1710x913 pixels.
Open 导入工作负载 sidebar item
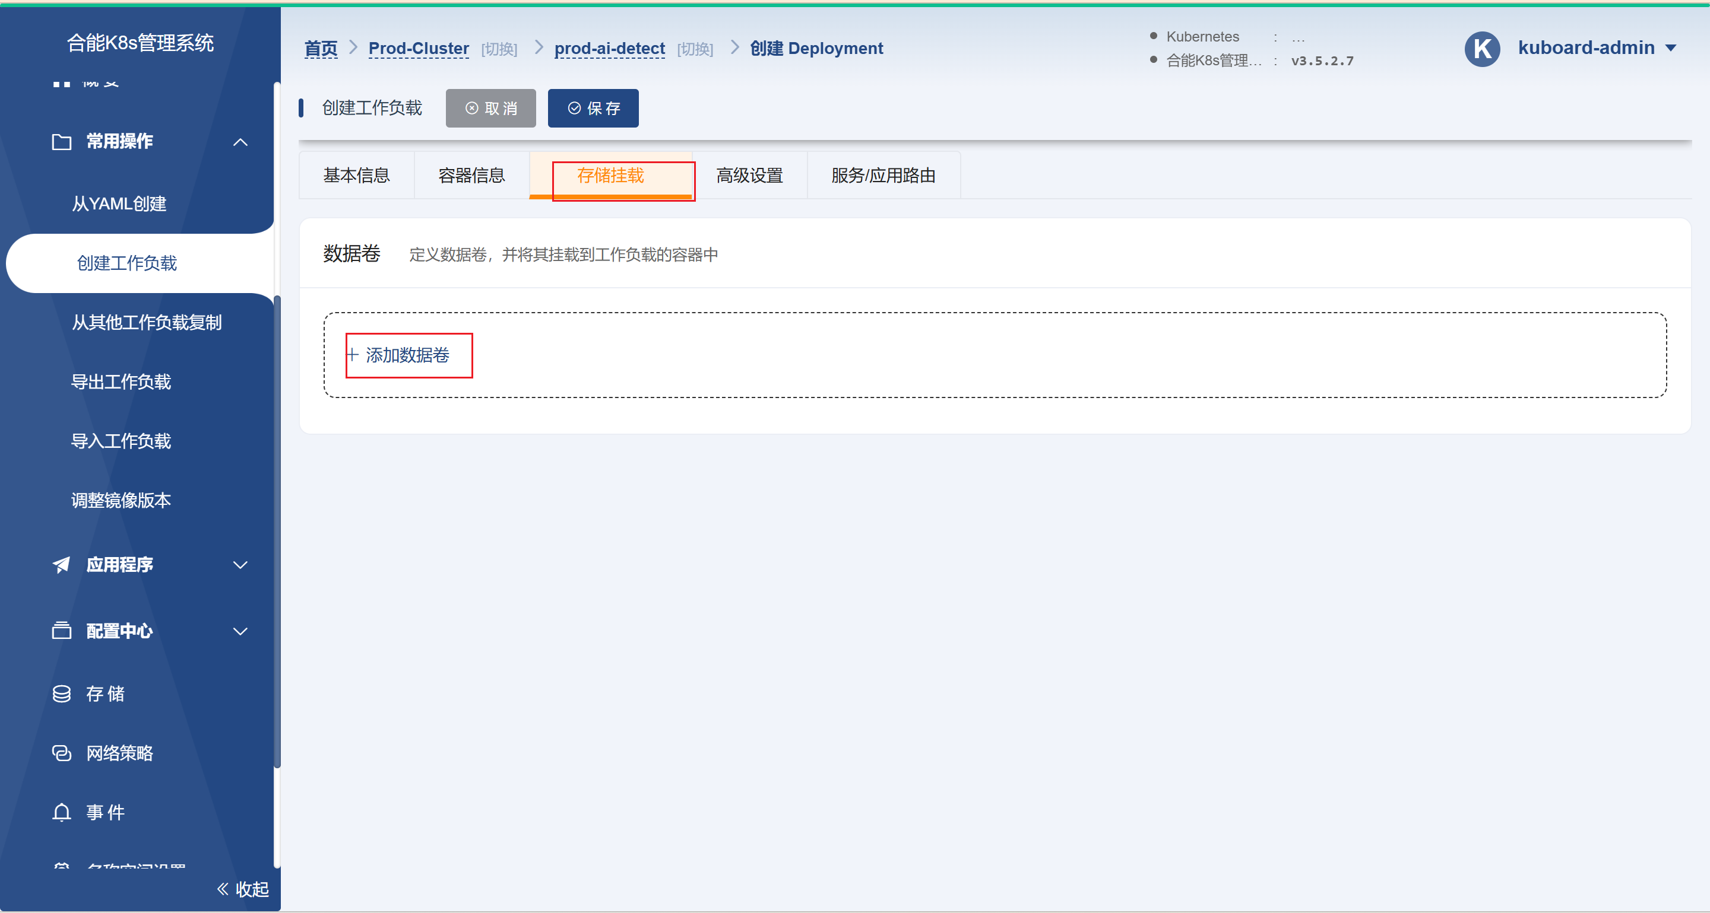coord(121,441)
